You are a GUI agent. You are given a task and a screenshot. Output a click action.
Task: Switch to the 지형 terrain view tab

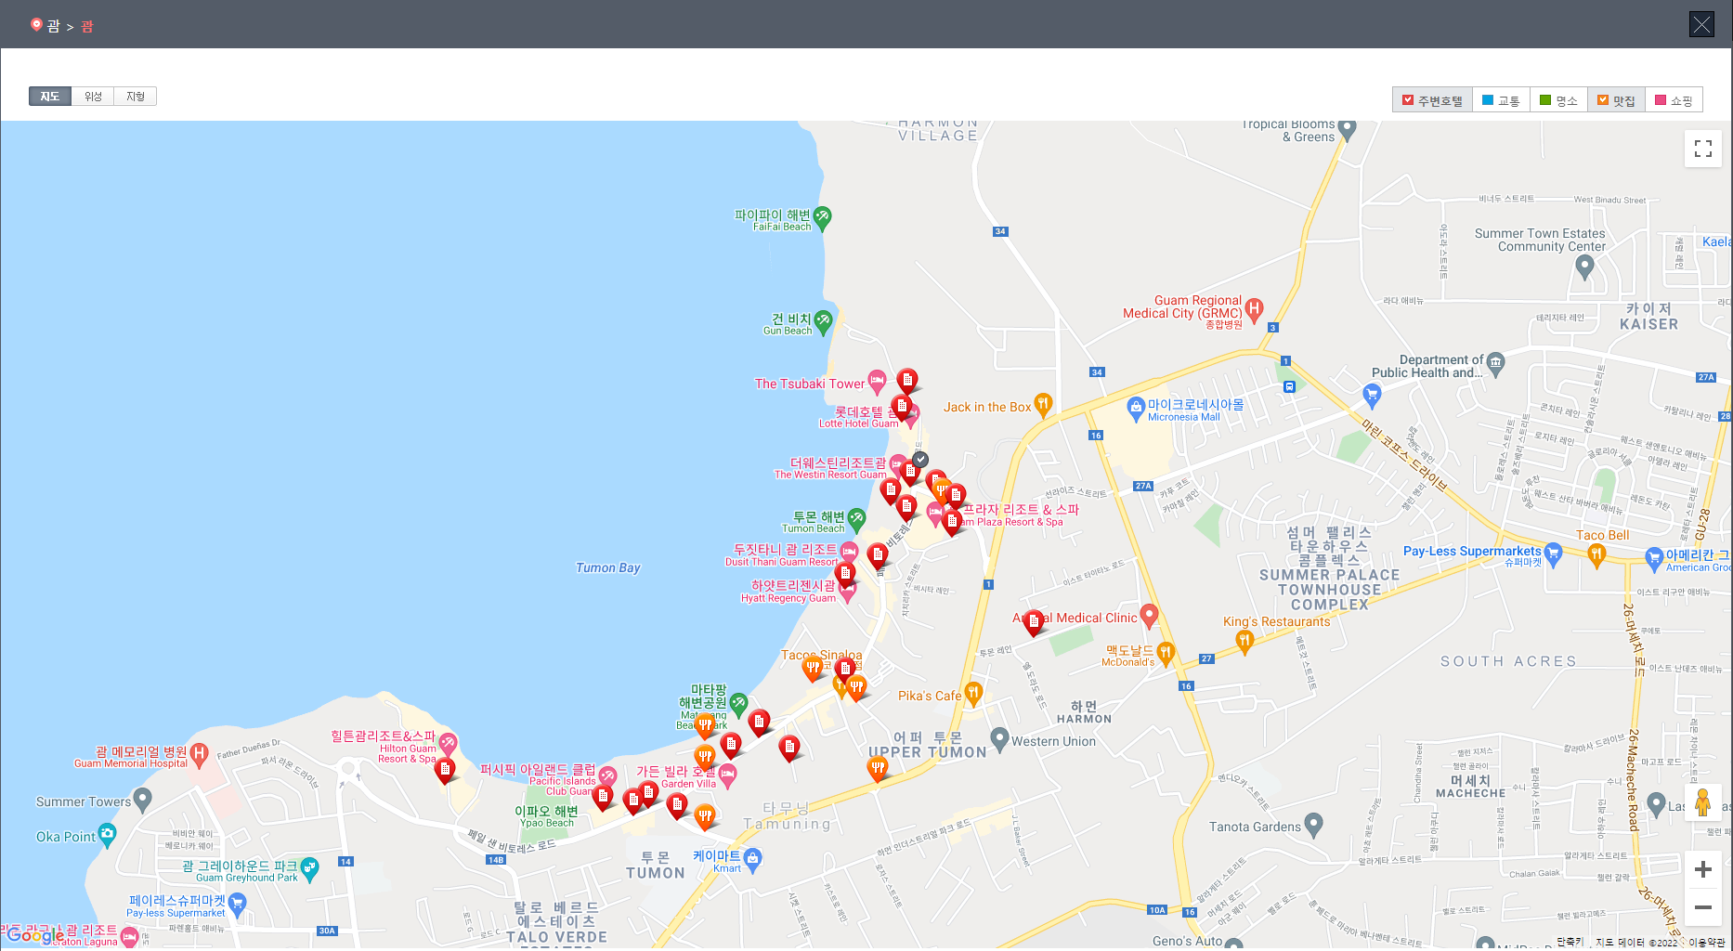pos(136,97)
